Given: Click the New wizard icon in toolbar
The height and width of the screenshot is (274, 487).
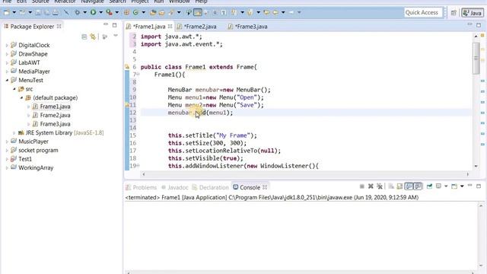Looking at the screenshot, I should (x=6, y=12).
